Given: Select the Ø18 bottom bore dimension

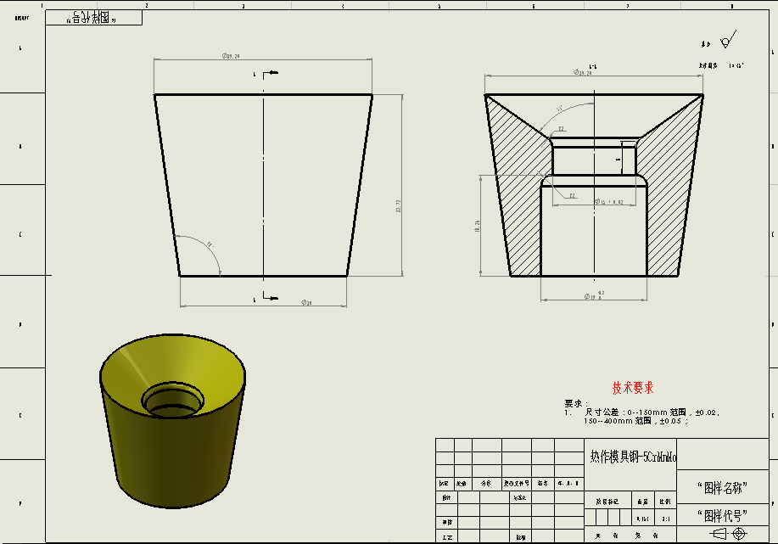Looking at the screenshot, I should (x=593, y=296).
